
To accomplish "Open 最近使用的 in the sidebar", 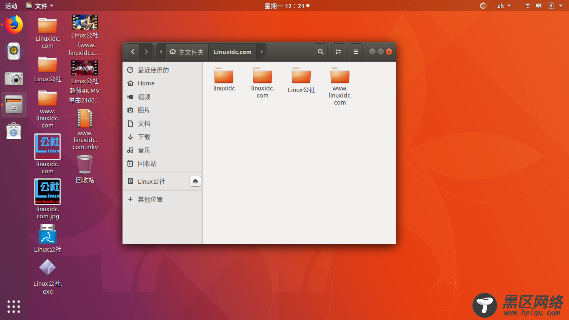I will [x=162, y=70].
